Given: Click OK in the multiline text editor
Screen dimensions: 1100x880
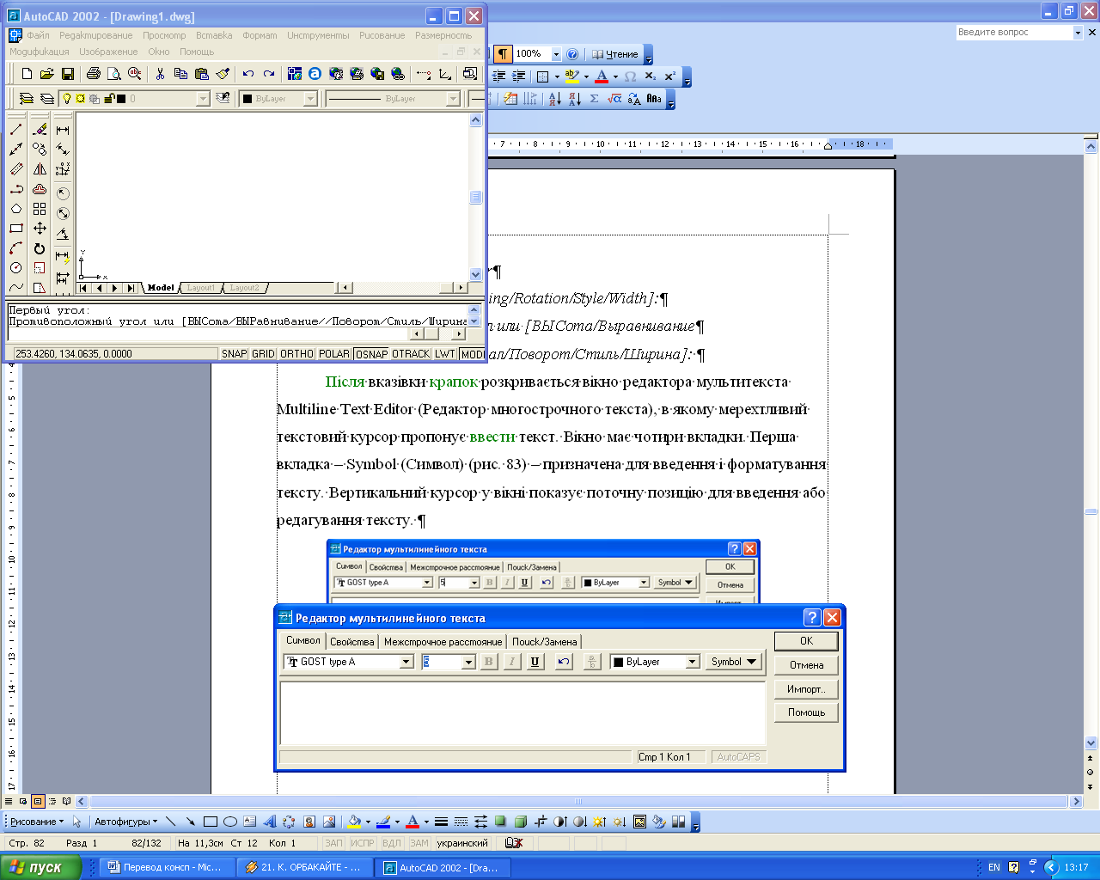Looking at the screenshot, I should point(806,641).
